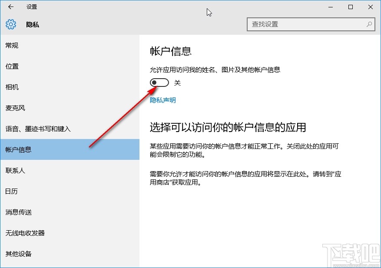This screenshot has width=381, height=268.
Task: Open 联系人 contacts privacy page
Action: tap(15, 170)
